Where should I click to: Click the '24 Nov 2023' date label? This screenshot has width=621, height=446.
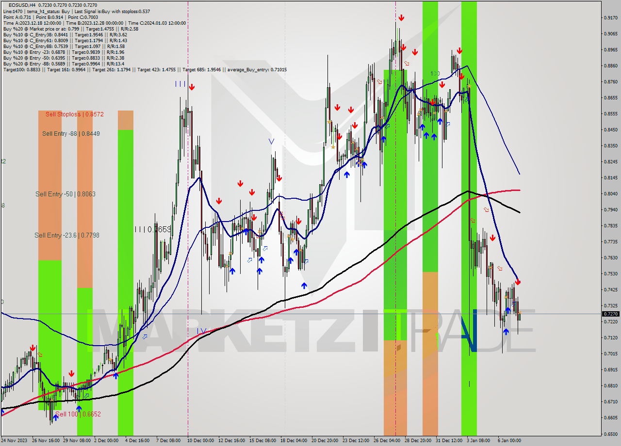point(15,441)
